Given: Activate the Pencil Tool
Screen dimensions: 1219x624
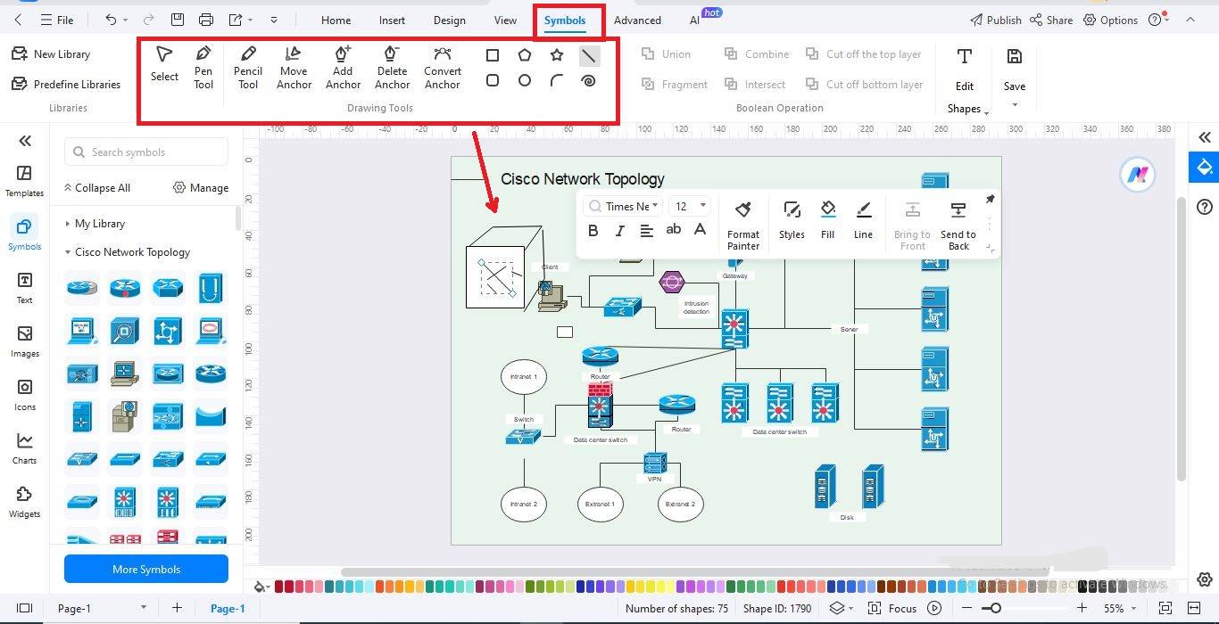Looking at the screenshot, I should 248,68.
